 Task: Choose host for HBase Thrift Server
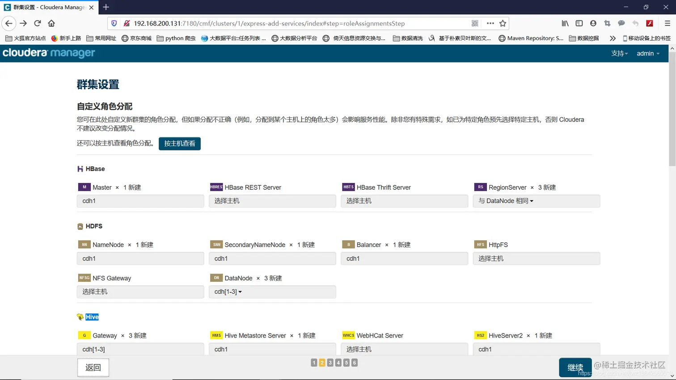click(404, 201)
